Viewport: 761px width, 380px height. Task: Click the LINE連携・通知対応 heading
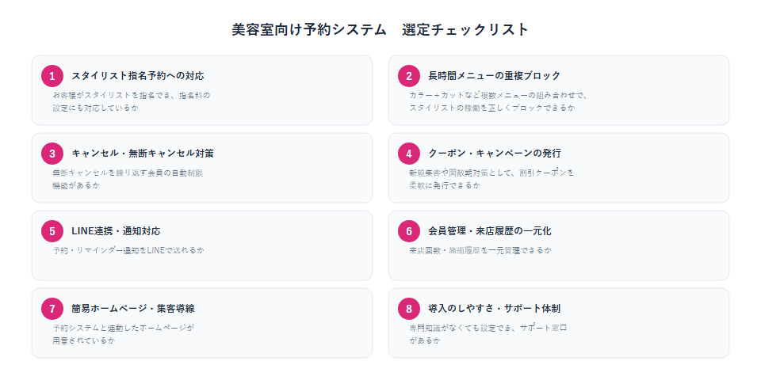point(116,231)
